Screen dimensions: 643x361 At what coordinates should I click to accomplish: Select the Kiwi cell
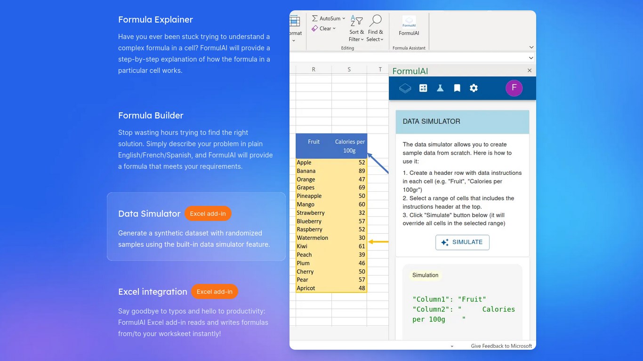click(313, 246)
